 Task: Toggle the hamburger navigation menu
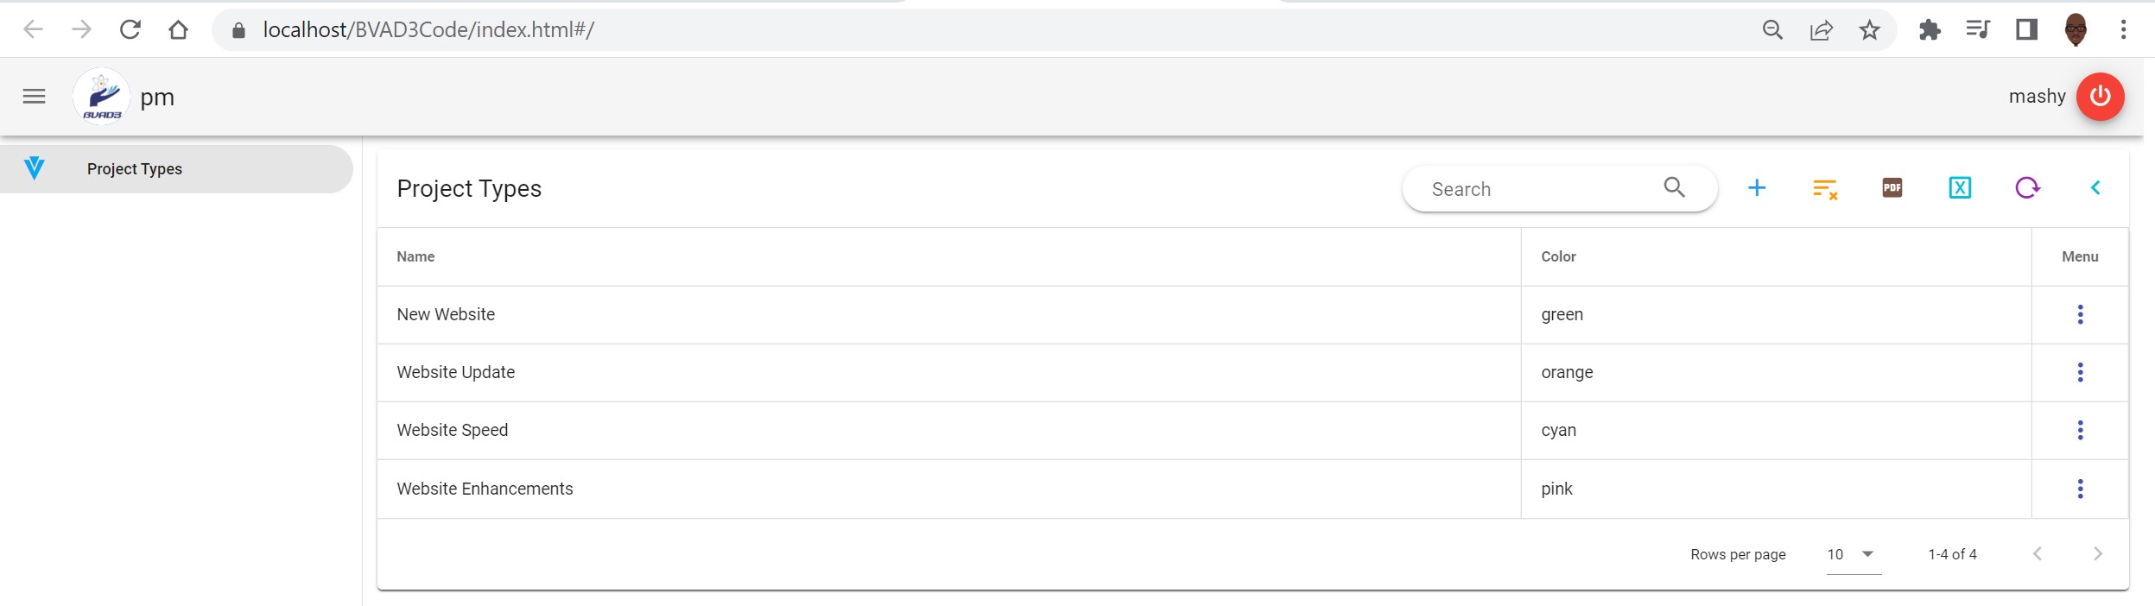[x=34, y=97]
